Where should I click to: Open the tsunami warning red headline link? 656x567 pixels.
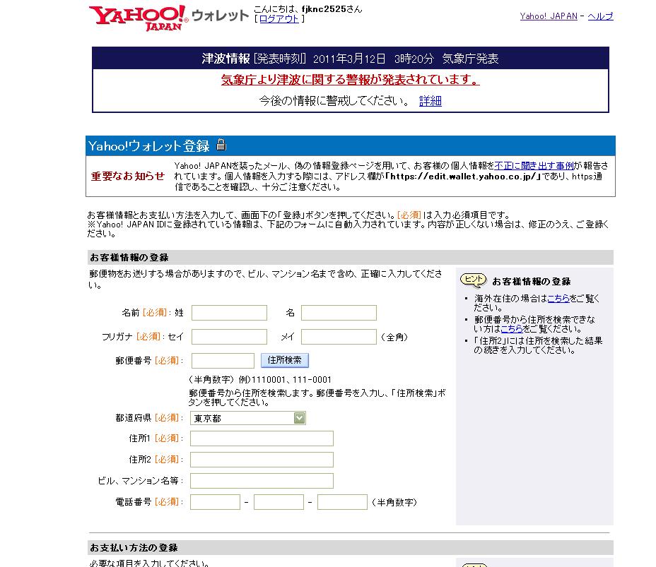tap(350, 79)
